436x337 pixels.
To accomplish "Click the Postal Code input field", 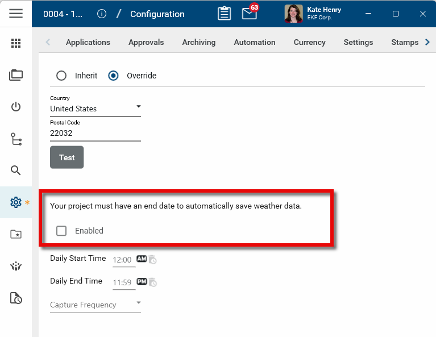I will click(x=95, y=133).
